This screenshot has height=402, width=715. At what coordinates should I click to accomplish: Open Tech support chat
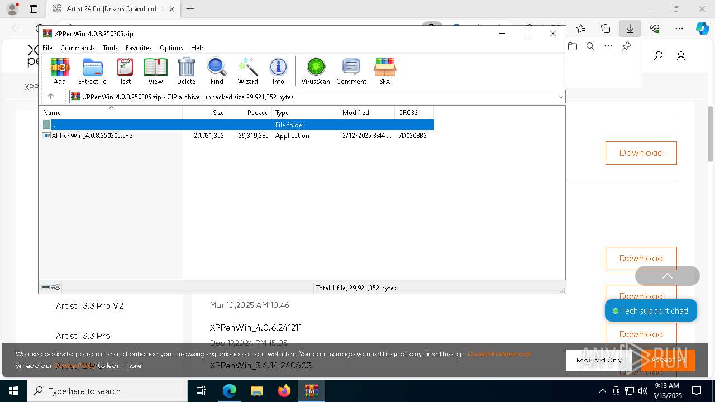tap(651, 311)
